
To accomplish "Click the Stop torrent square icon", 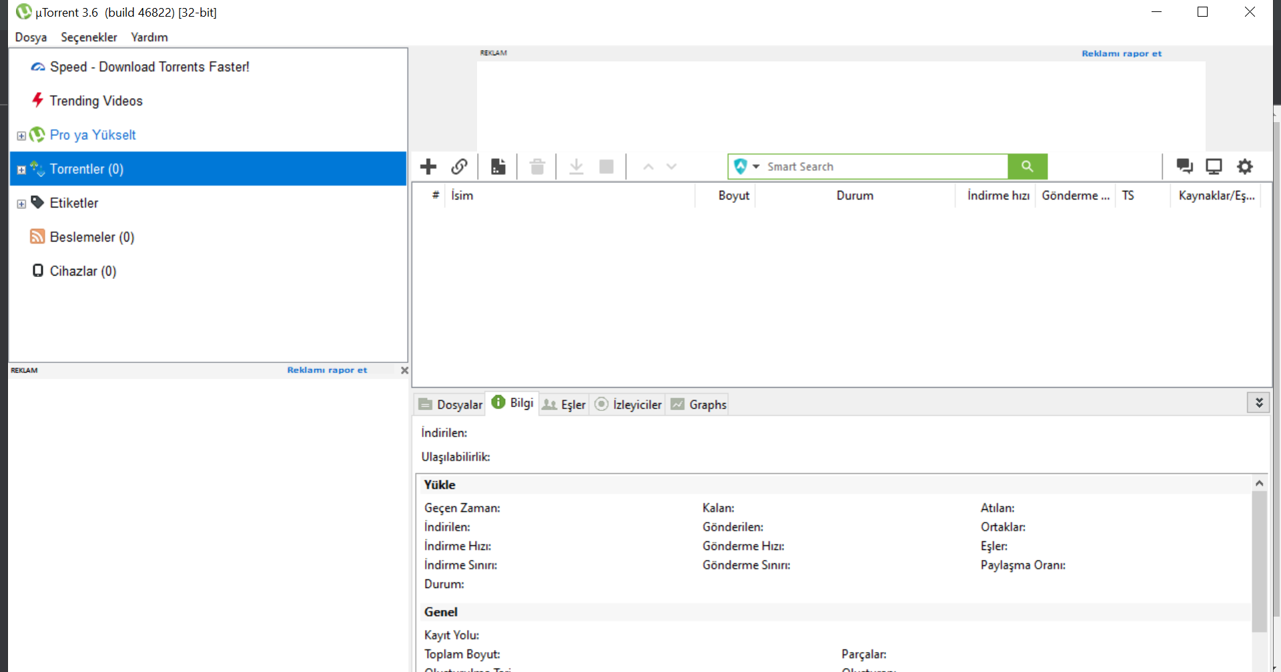I will click(606, 166).
